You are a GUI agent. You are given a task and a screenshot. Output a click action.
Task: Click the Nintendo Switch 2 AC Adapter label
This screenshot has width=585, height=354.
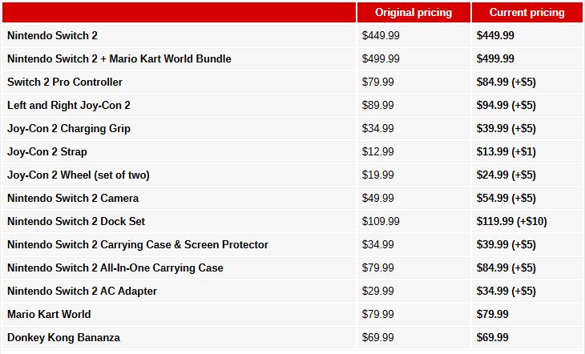[x=82, y=291]
